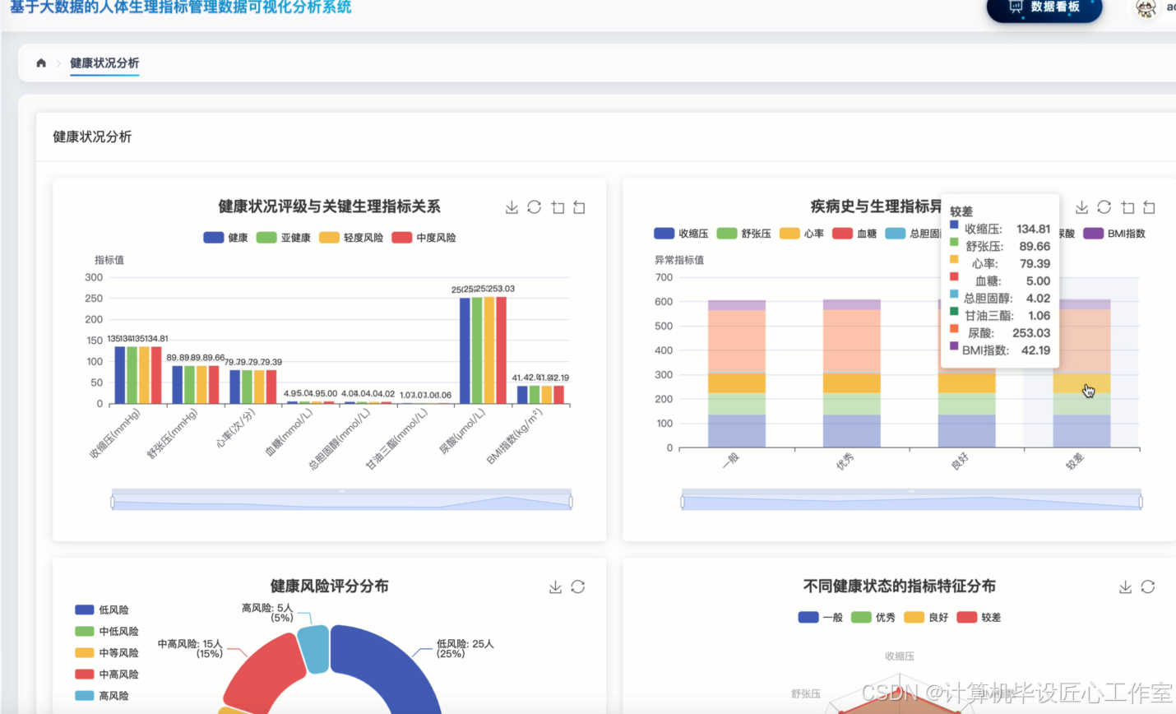Click the tooltip value 42.19 for BMI指数
1176x714 pixels.
coord(1035,350)
